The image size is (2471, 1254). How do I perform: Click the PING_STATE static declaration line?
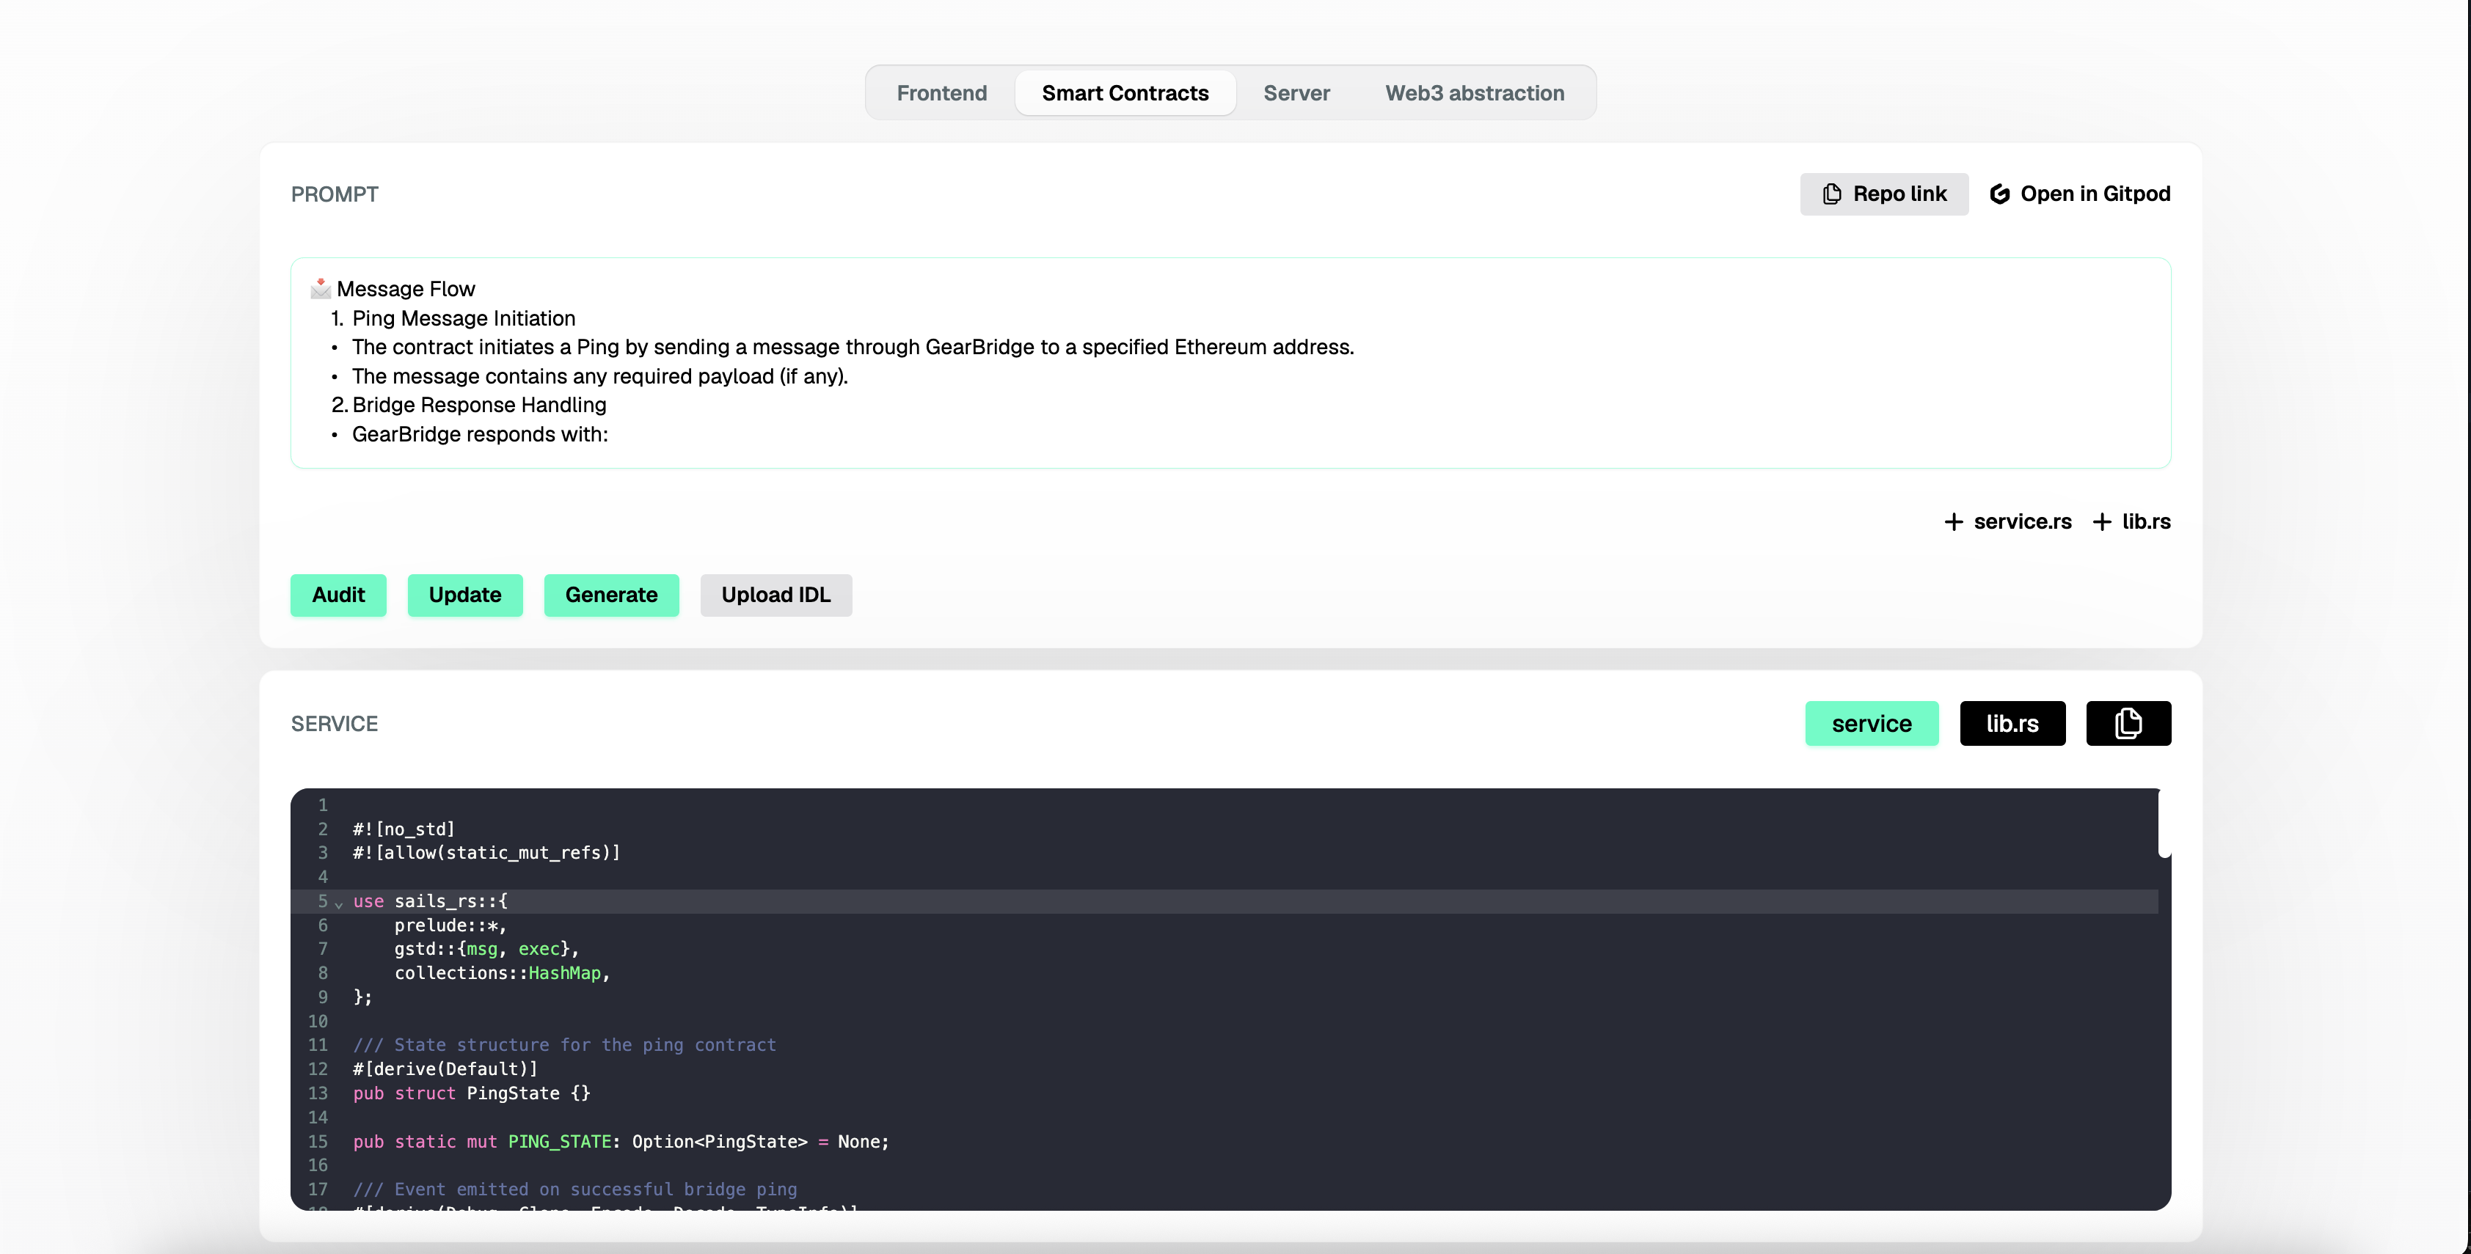tap(621, 1141)
